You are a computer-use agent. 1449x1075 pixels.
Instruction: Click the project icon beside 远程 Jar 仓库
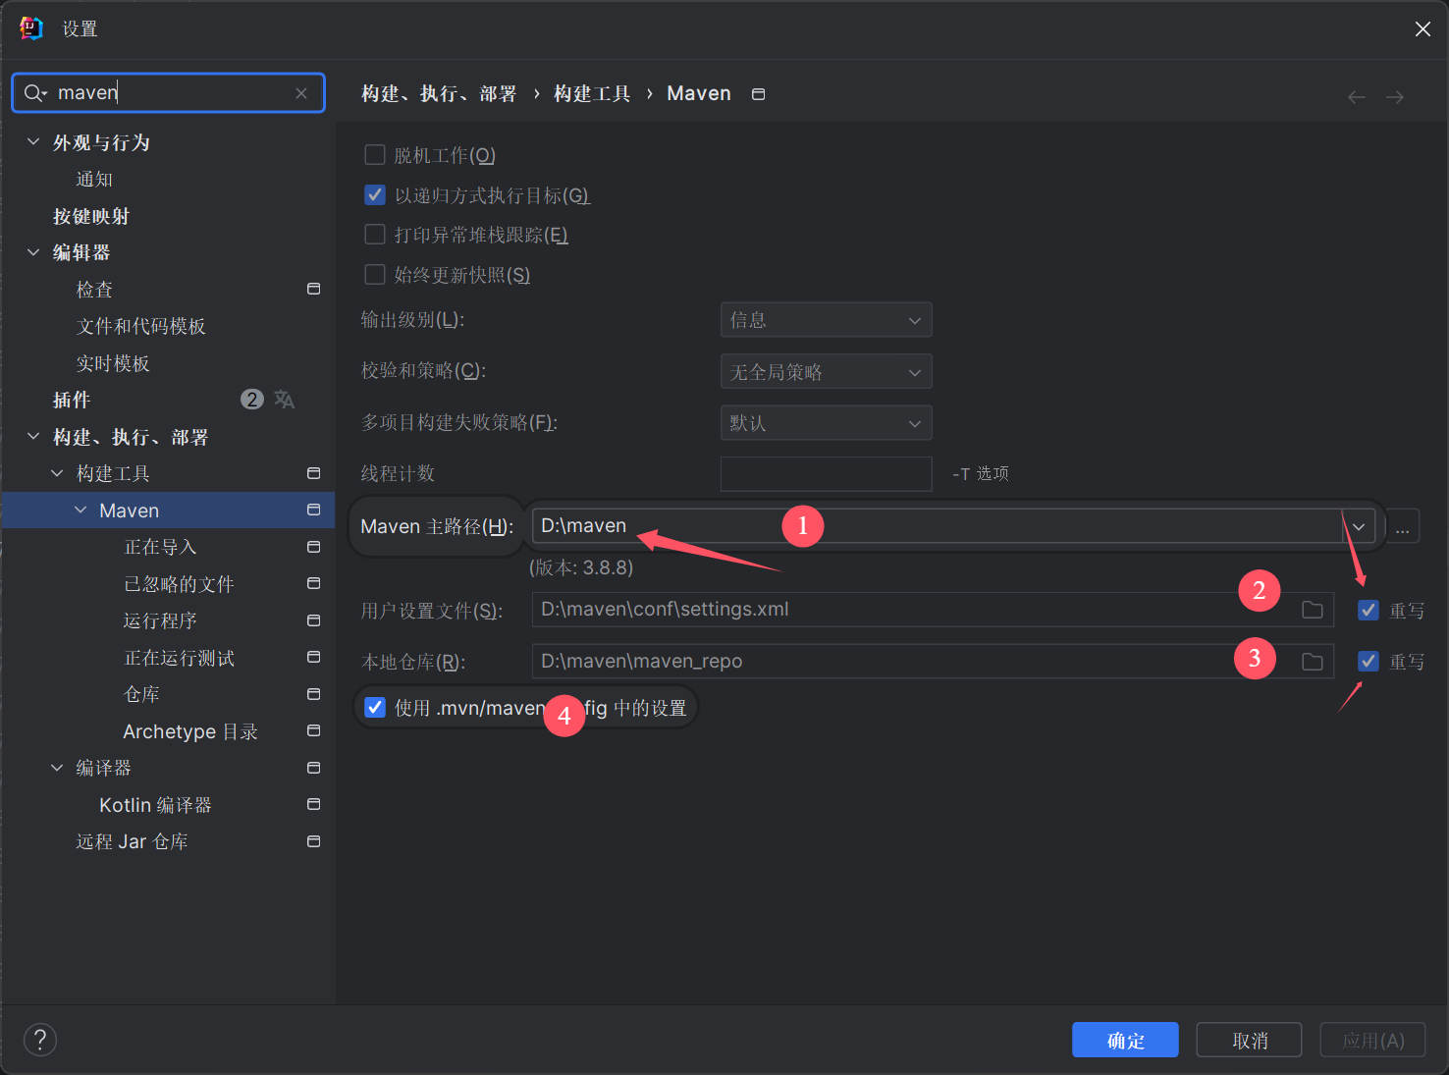314,841
